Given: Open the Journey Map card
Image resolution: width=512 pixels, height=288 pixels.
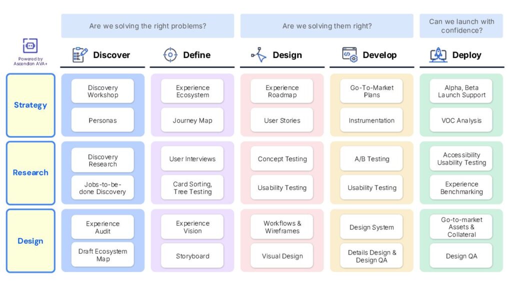Looking at the screenshot, I should click(192, 120).
